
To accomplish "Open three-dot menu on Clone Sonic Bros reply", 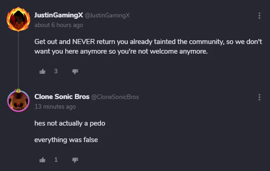I will point(259,97).
